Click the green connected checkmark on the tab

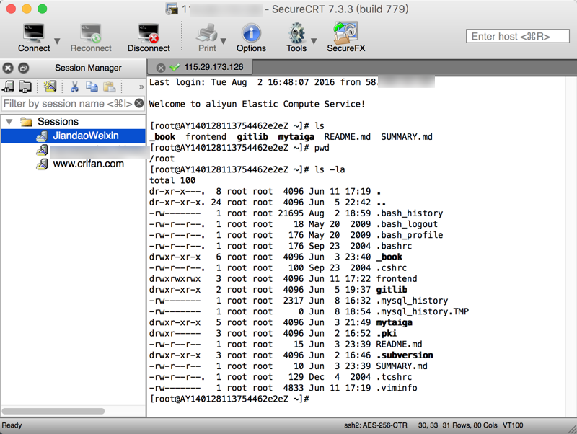click(x=175, y=67)
